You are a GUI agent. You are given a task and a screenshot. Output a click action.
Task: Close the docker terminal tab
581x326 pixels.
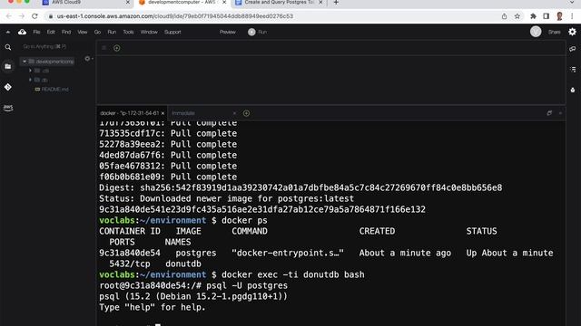tap(162, 113)
